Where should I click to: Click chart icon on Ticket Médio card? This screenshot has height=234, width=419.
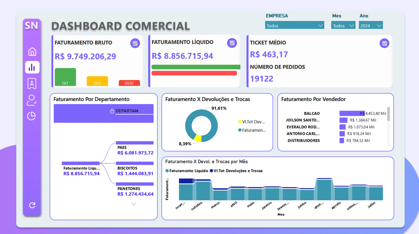384,43
